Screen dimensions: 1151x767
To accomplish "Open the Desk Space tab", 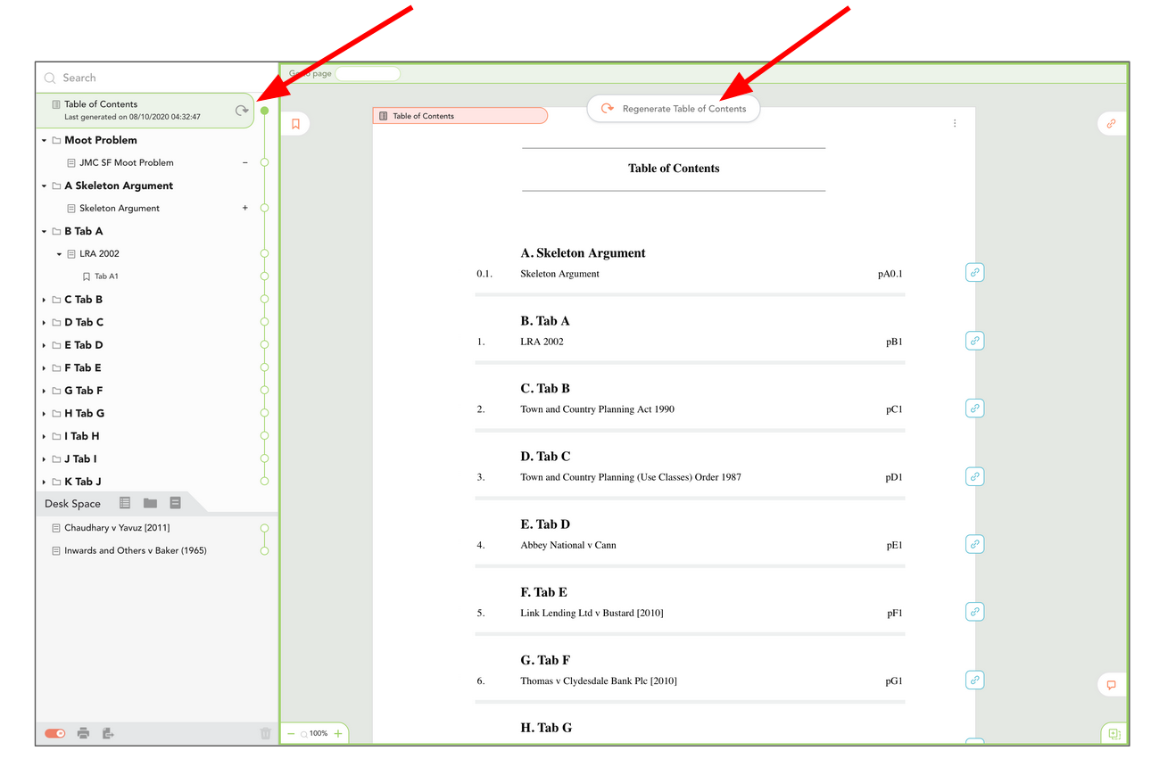I will point(73,504).
